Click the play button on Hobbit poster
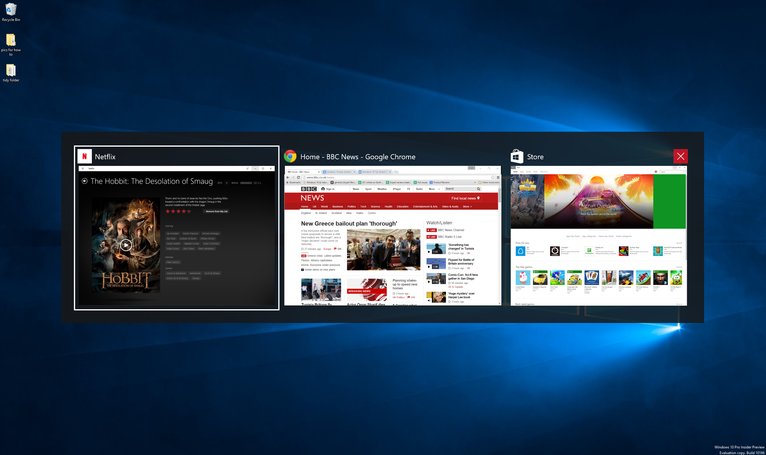766x455 pixels. (x=126, y=245)
